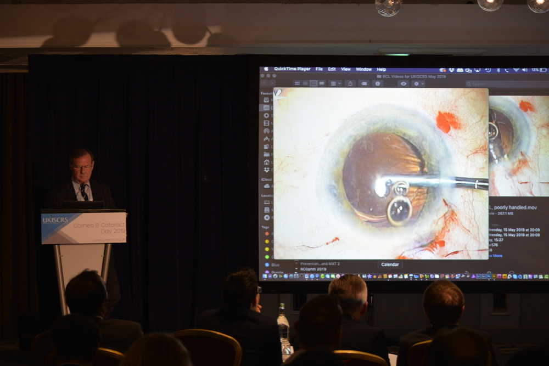
Task: Open Movies (film strip icon) in the sidebar
Action: tap(266, 123)
